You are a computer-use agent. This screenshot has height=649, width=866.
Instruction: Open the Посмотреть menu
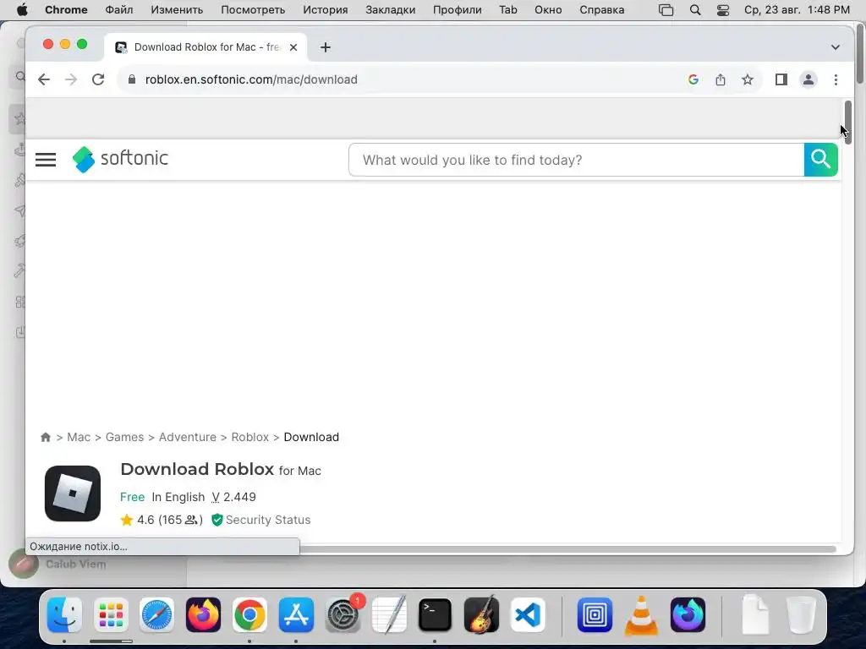[253, 10]
